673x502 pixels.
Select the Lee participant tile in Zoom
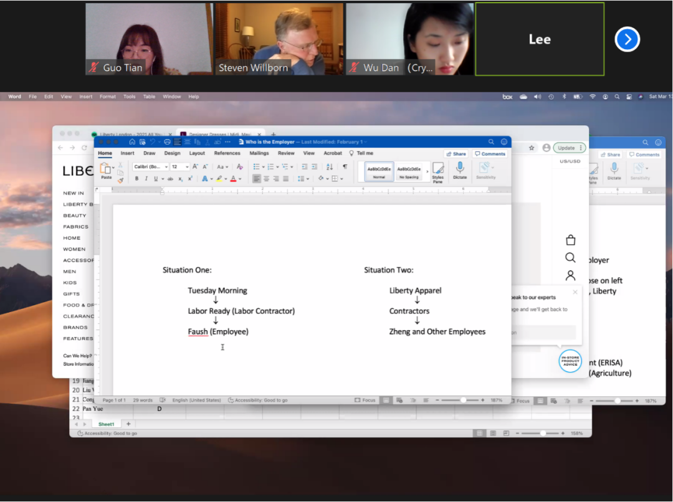coord(540,39)
